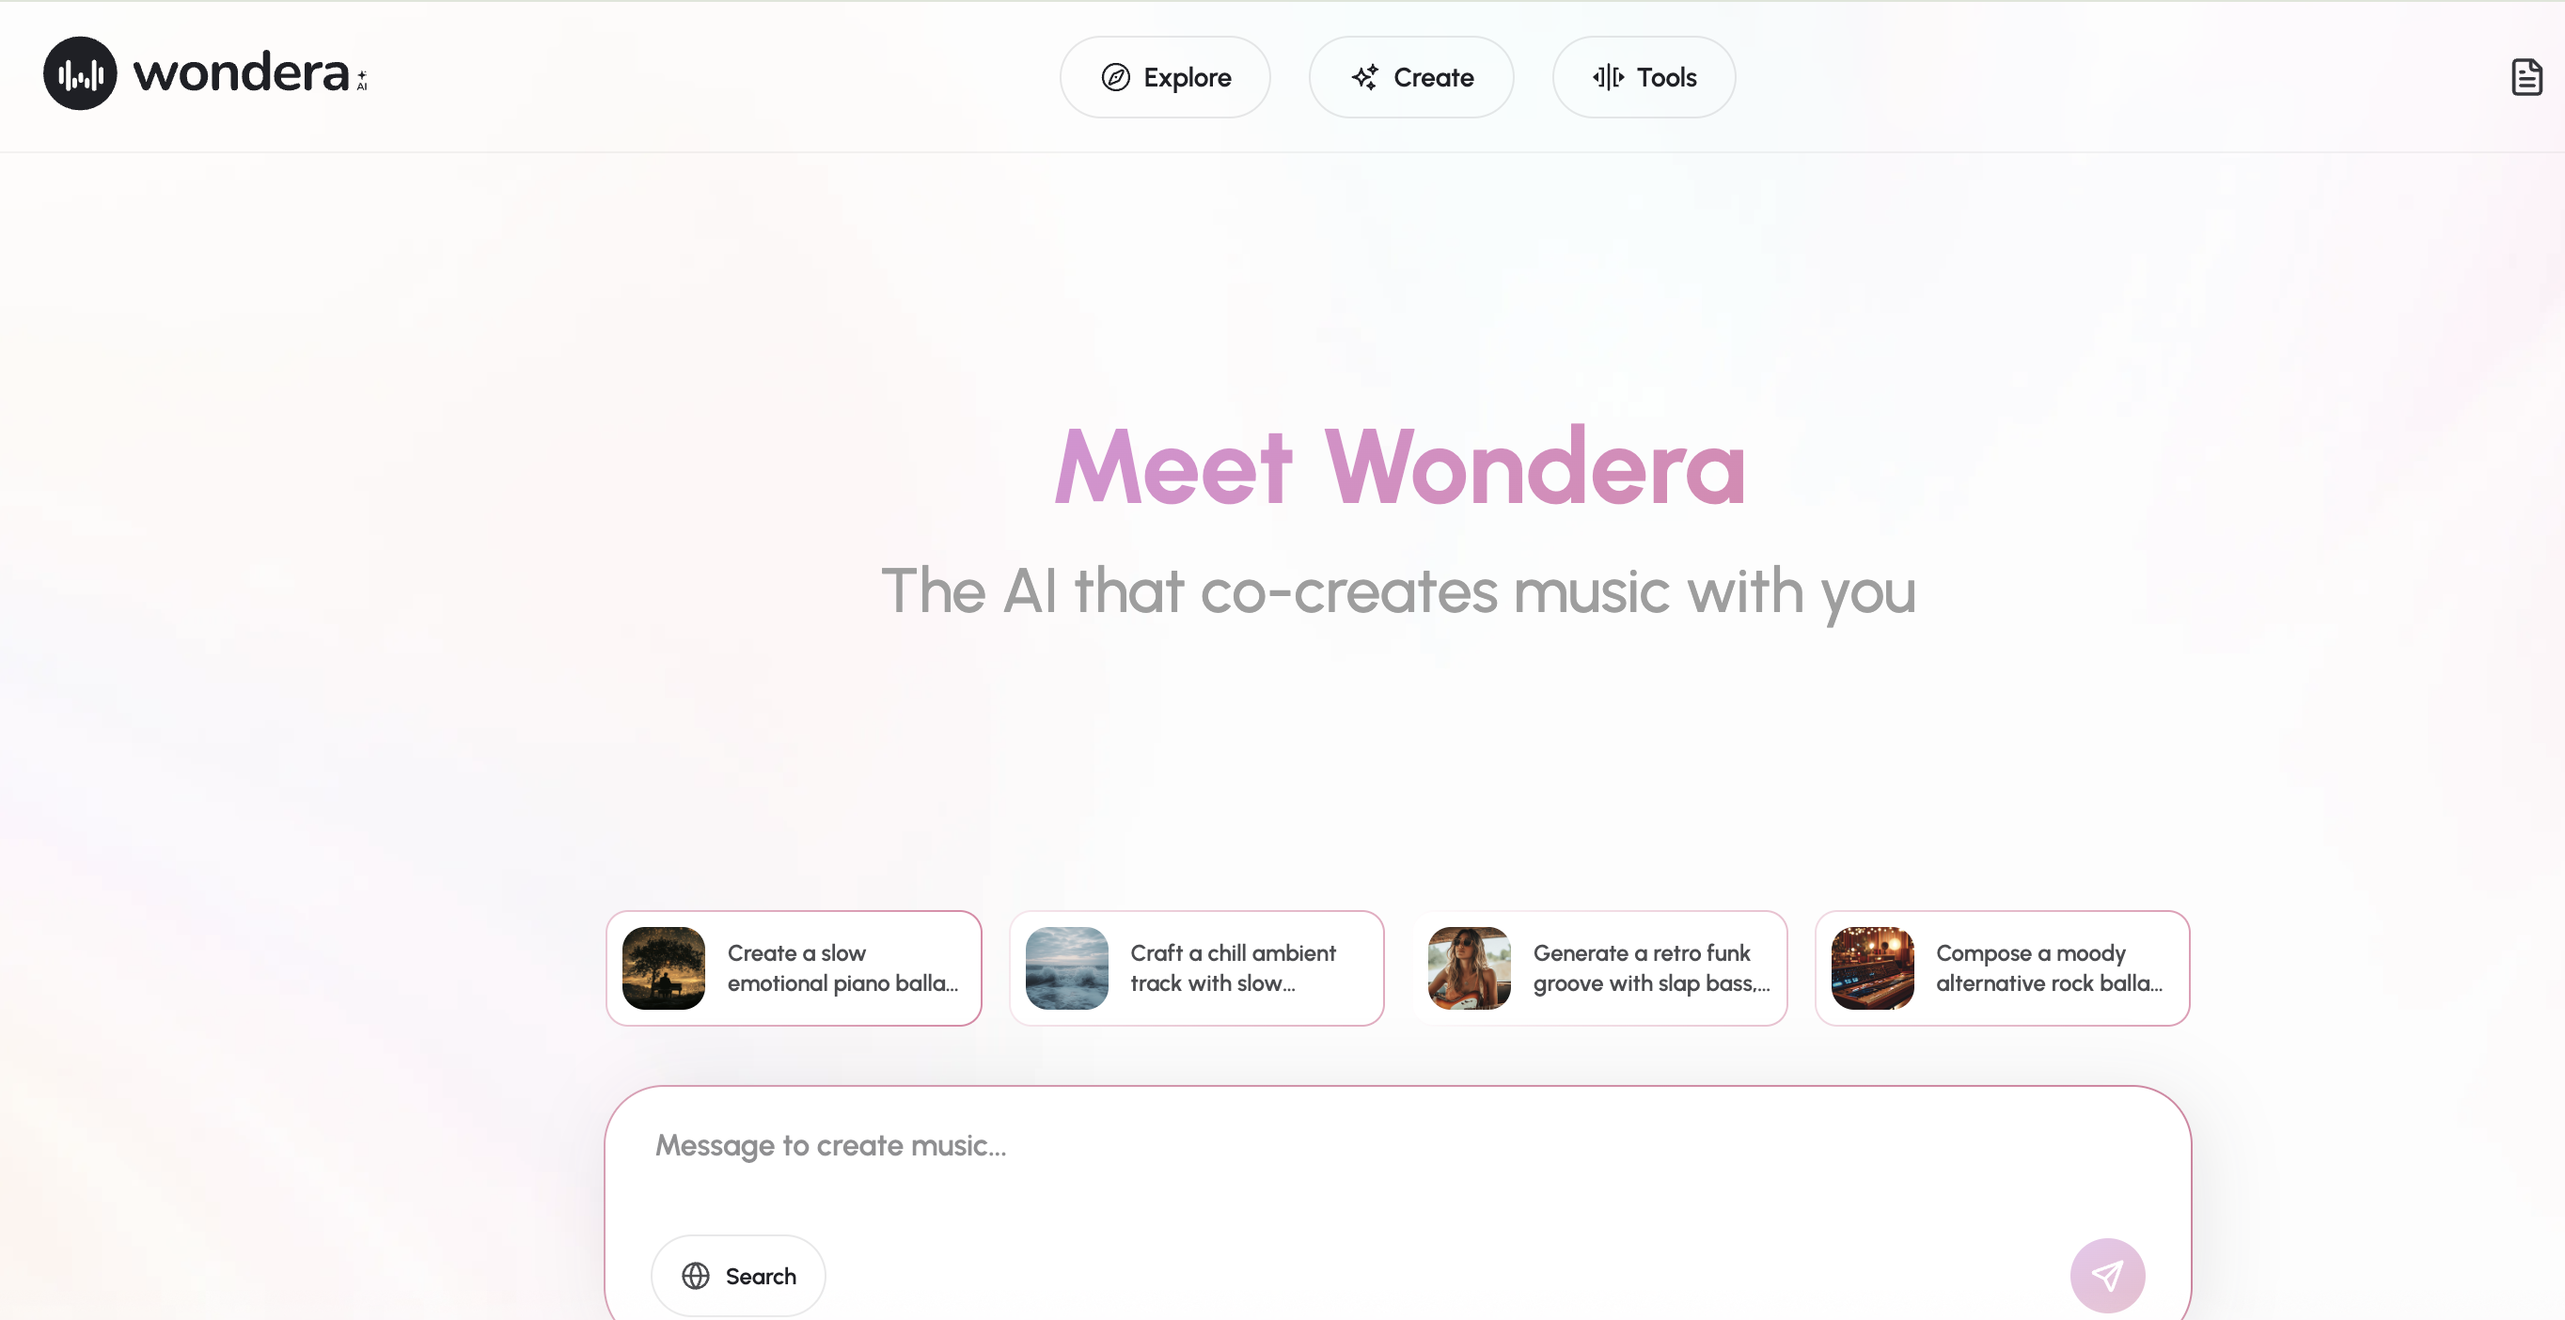Viewport: 2565px width, 1320px height.
Task: Click the sparkle icon on Create
Action: (x=1365, y=78)
